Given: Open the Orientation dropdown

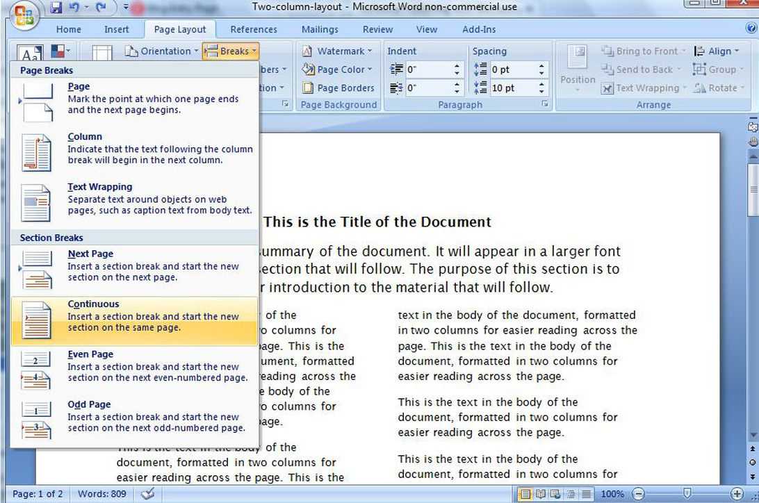Looking at the screenshot, I should (162, 51).
